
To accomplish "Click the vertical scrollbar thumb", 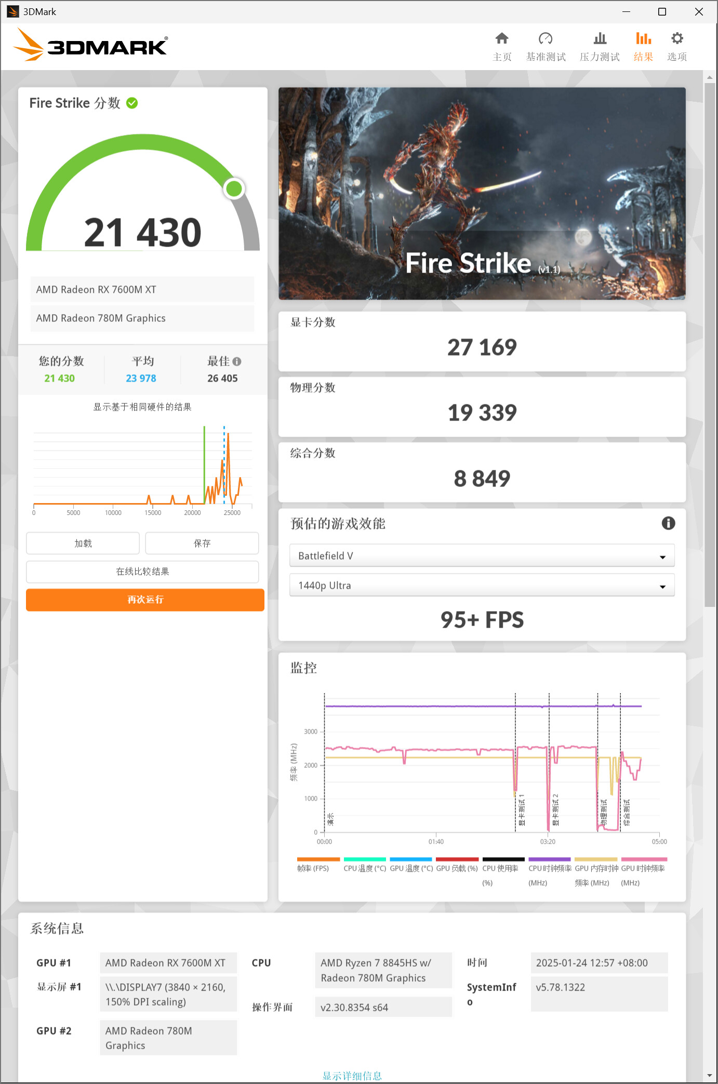I will 710,343.
